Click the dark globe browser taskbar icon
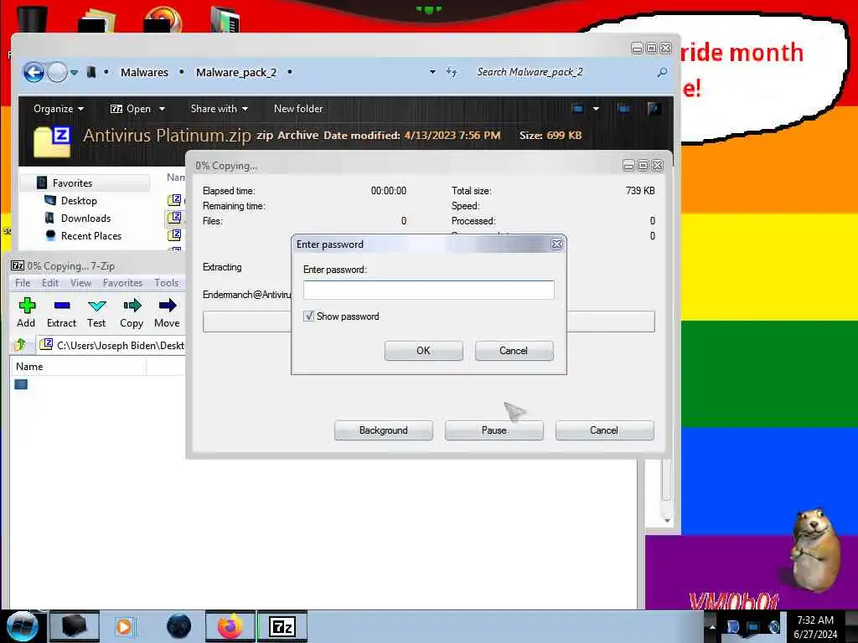Viewport: 858px width, 643px height. pyautogui.click(x=179, y=626)
